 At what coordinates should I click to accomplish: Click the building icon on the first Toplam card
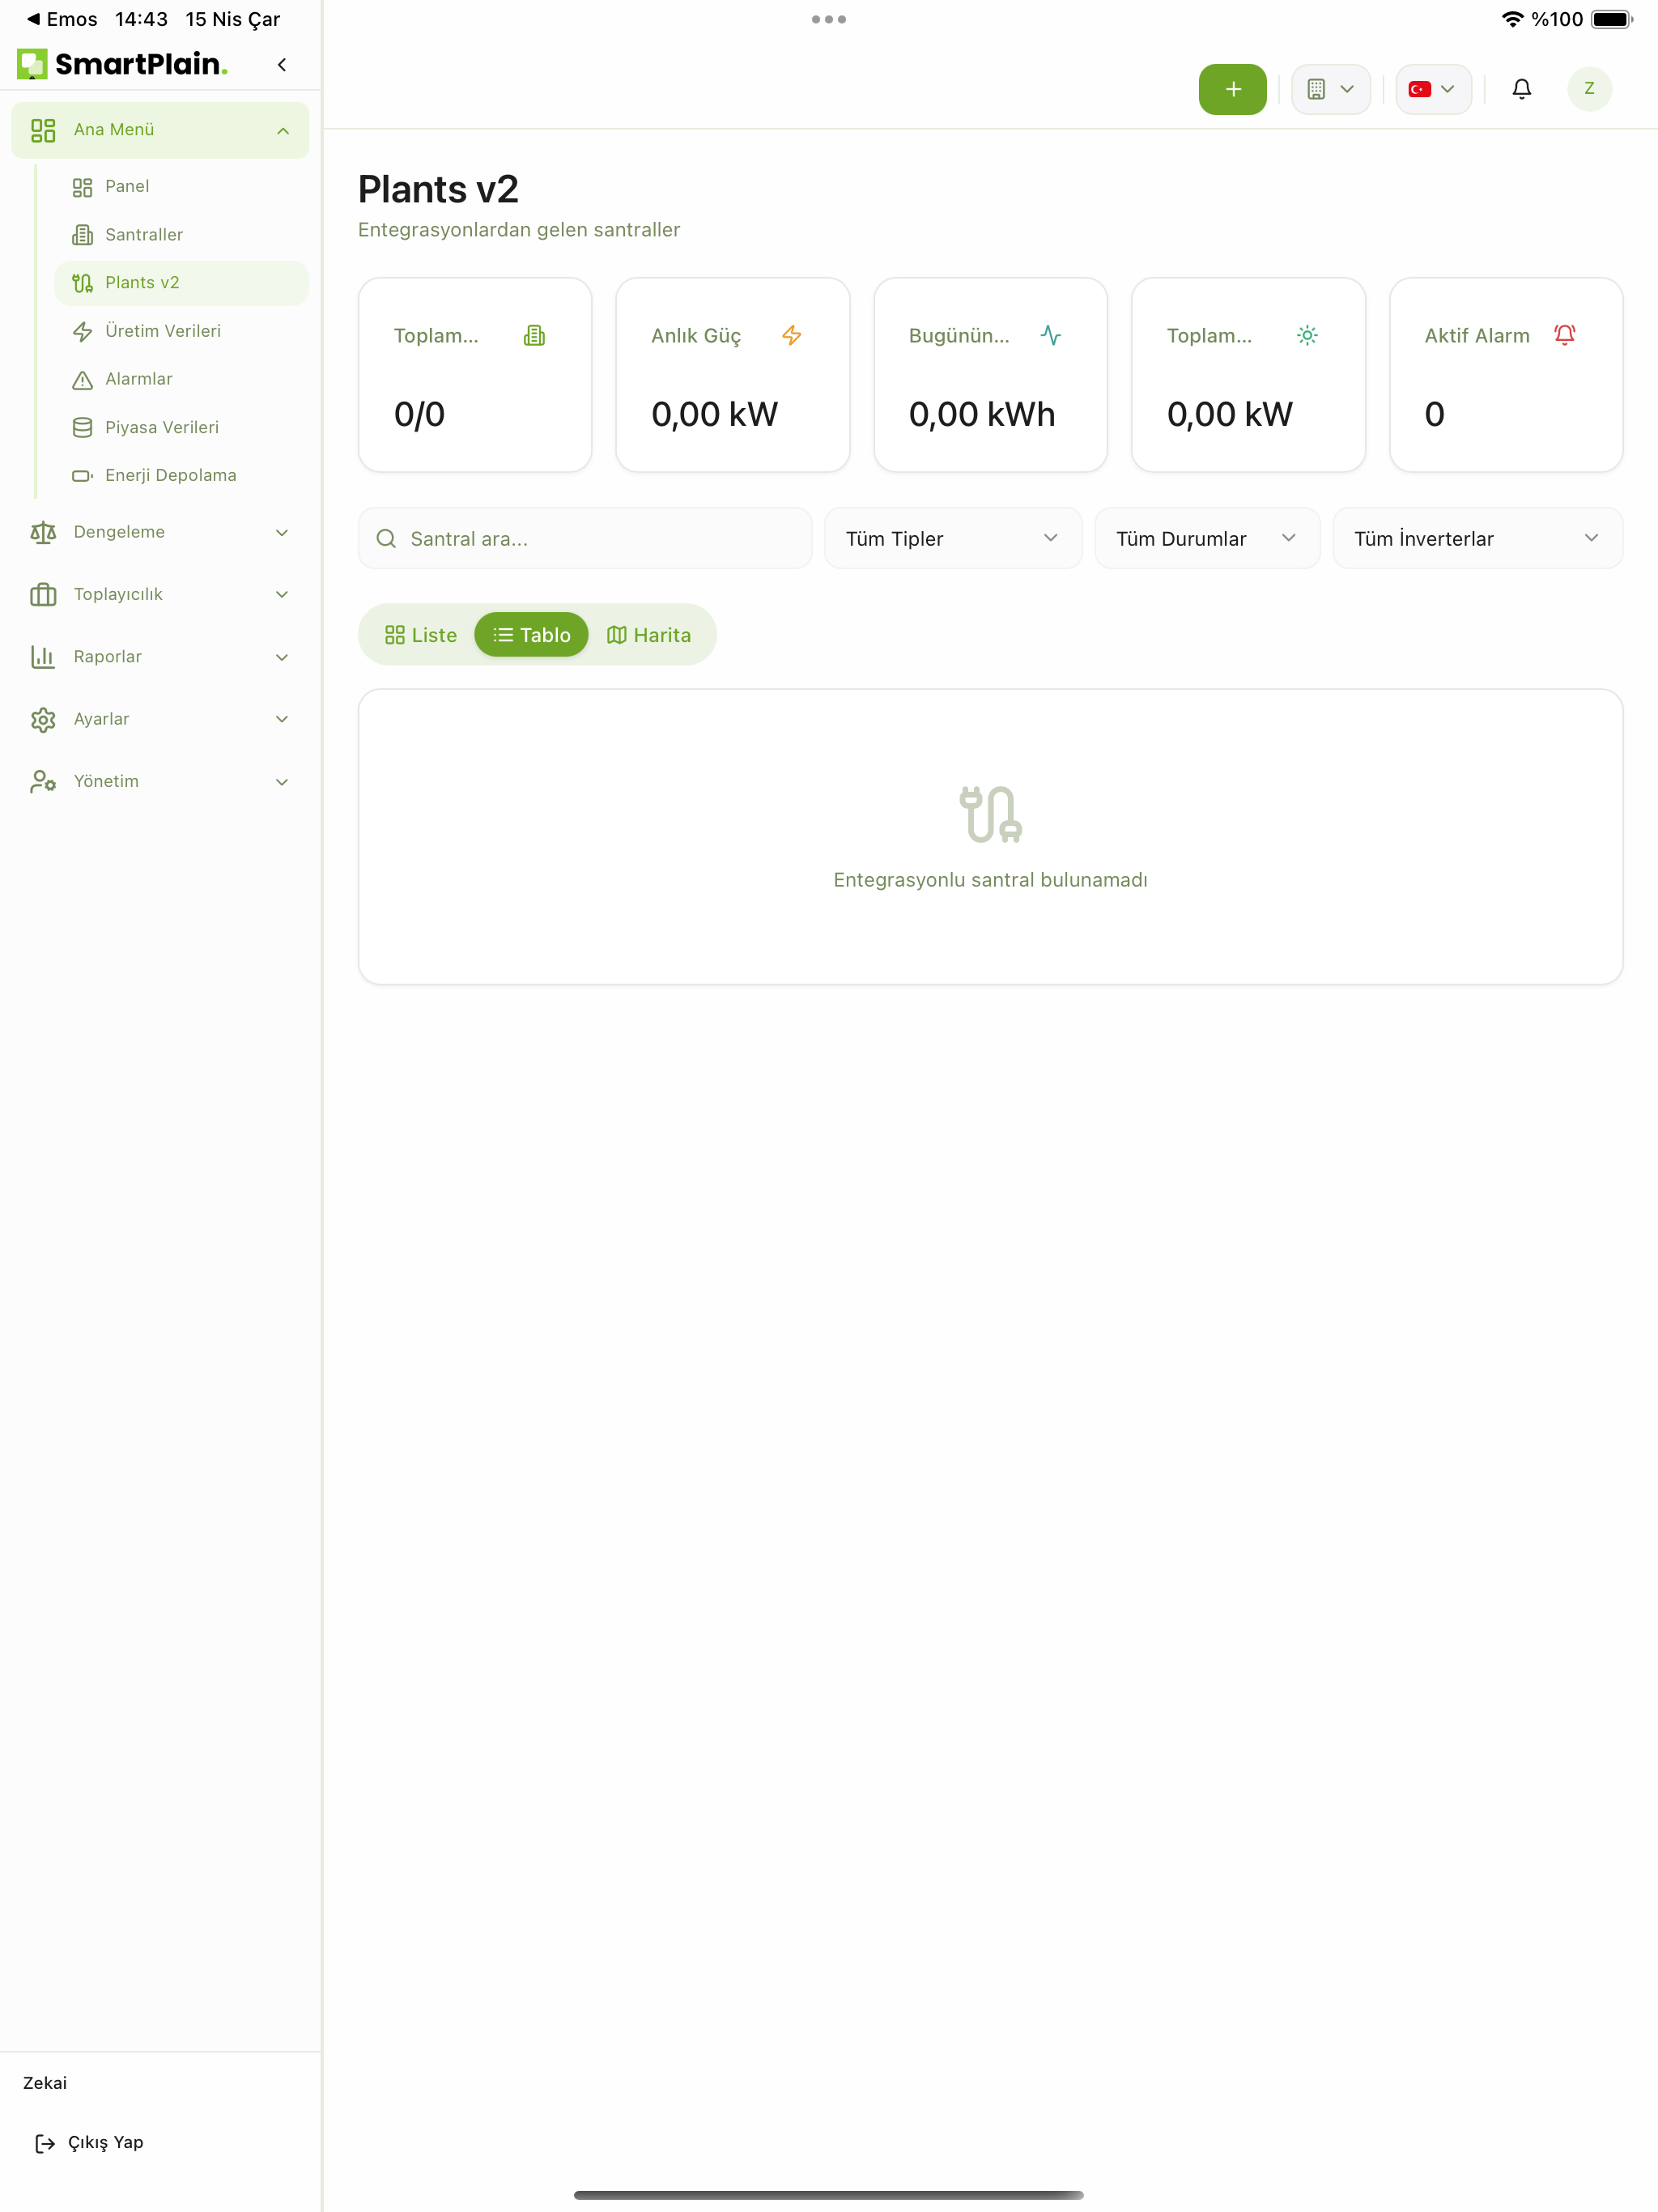tap(534, 336)
